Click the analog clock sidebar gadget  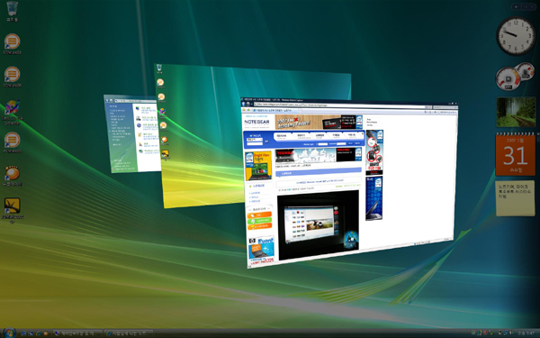click(516, 36)
